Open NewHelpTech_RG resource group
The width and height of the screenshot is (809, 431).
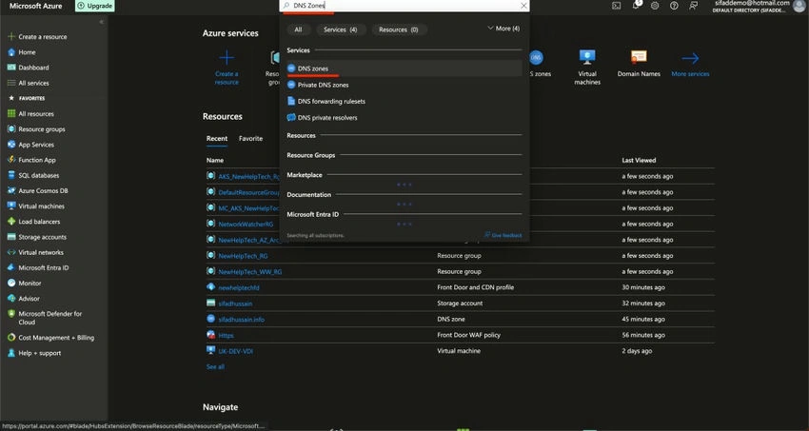coord(243,256)
